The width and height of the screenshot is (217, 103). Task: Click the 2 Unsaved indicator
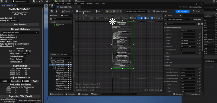(178, 94)
